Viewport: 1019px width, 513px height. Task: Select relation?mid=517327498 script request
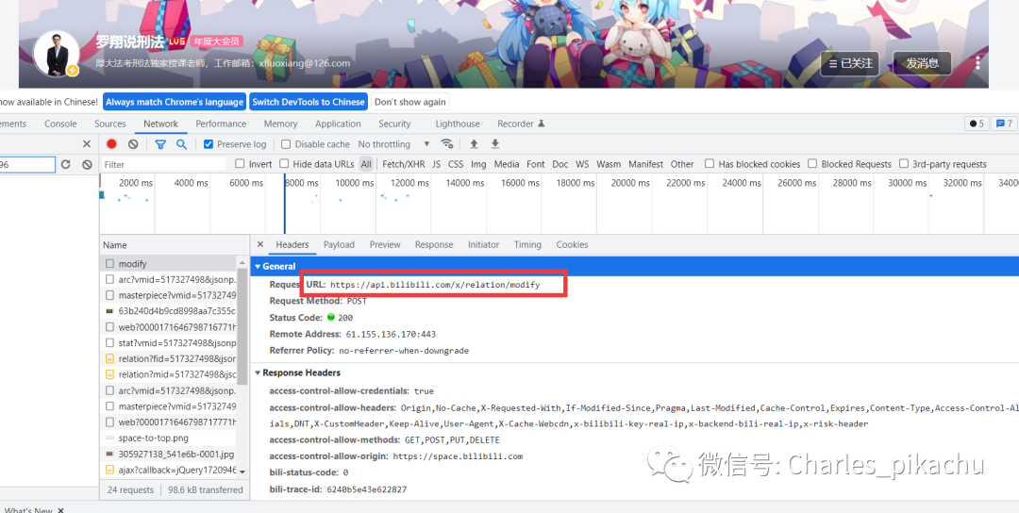coord(170,374)
